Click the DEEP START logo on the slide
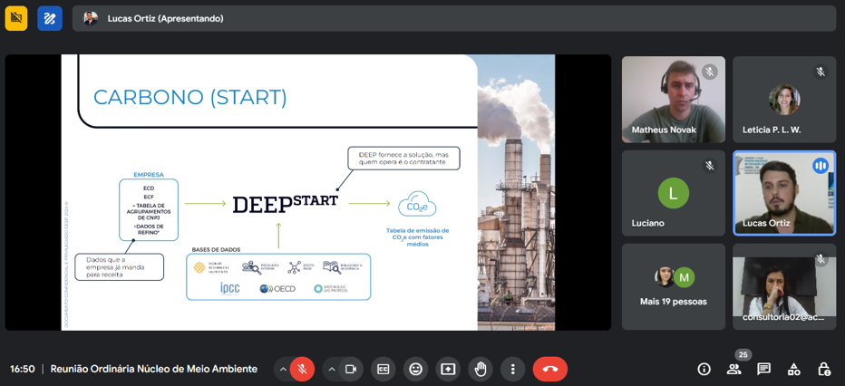 pyautogui.click(x=285, y=204)
